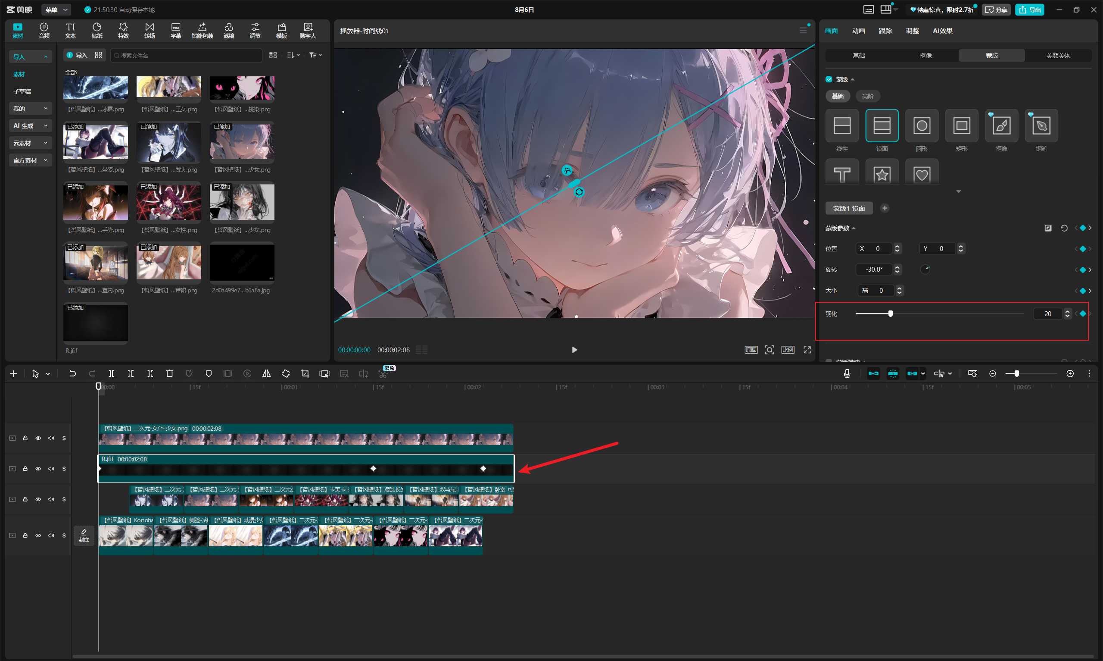The width and height of the screenshot is (1103, 661).
Task: Lock the R.jfif track
Action: point(25,469)
